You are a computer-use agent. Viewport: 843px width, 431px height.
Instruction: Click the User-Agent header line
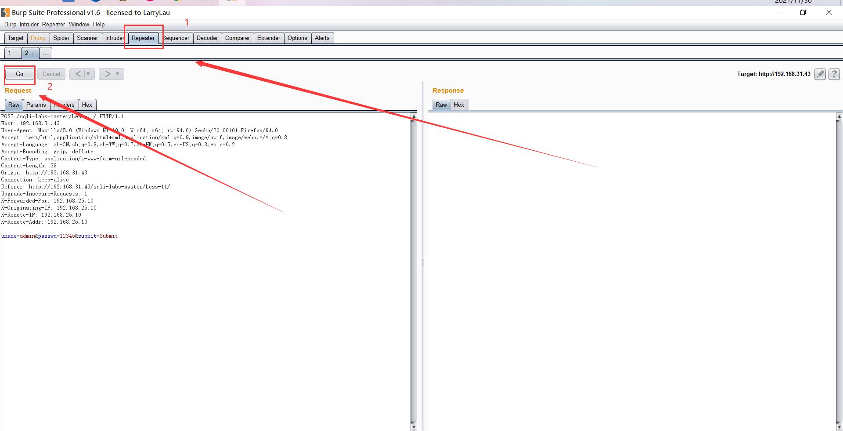pos(139,130)
